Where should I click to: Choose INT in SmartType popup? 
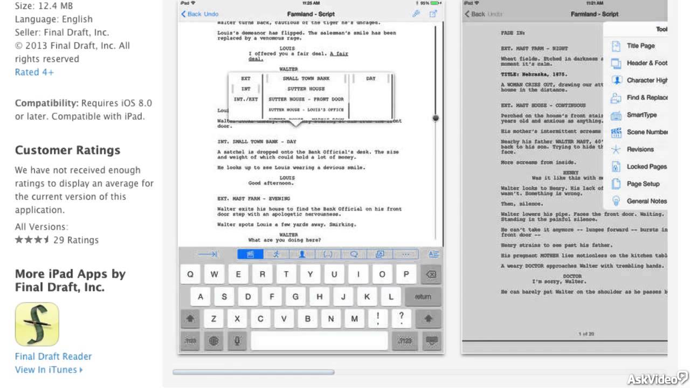point(246,89)
